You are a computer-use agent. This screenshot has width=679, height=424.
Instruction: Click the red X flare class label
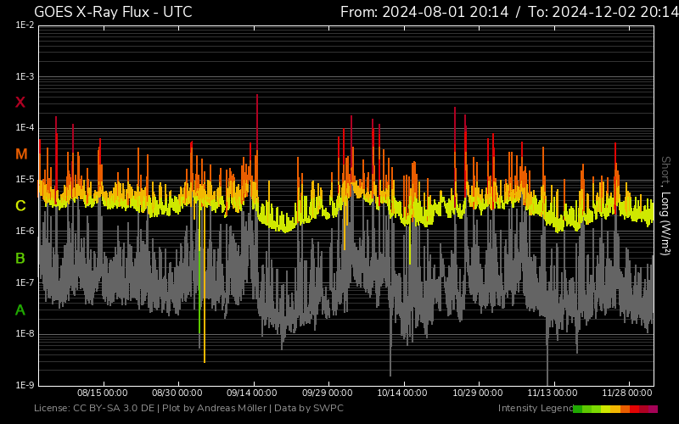[x=20, y=103]
